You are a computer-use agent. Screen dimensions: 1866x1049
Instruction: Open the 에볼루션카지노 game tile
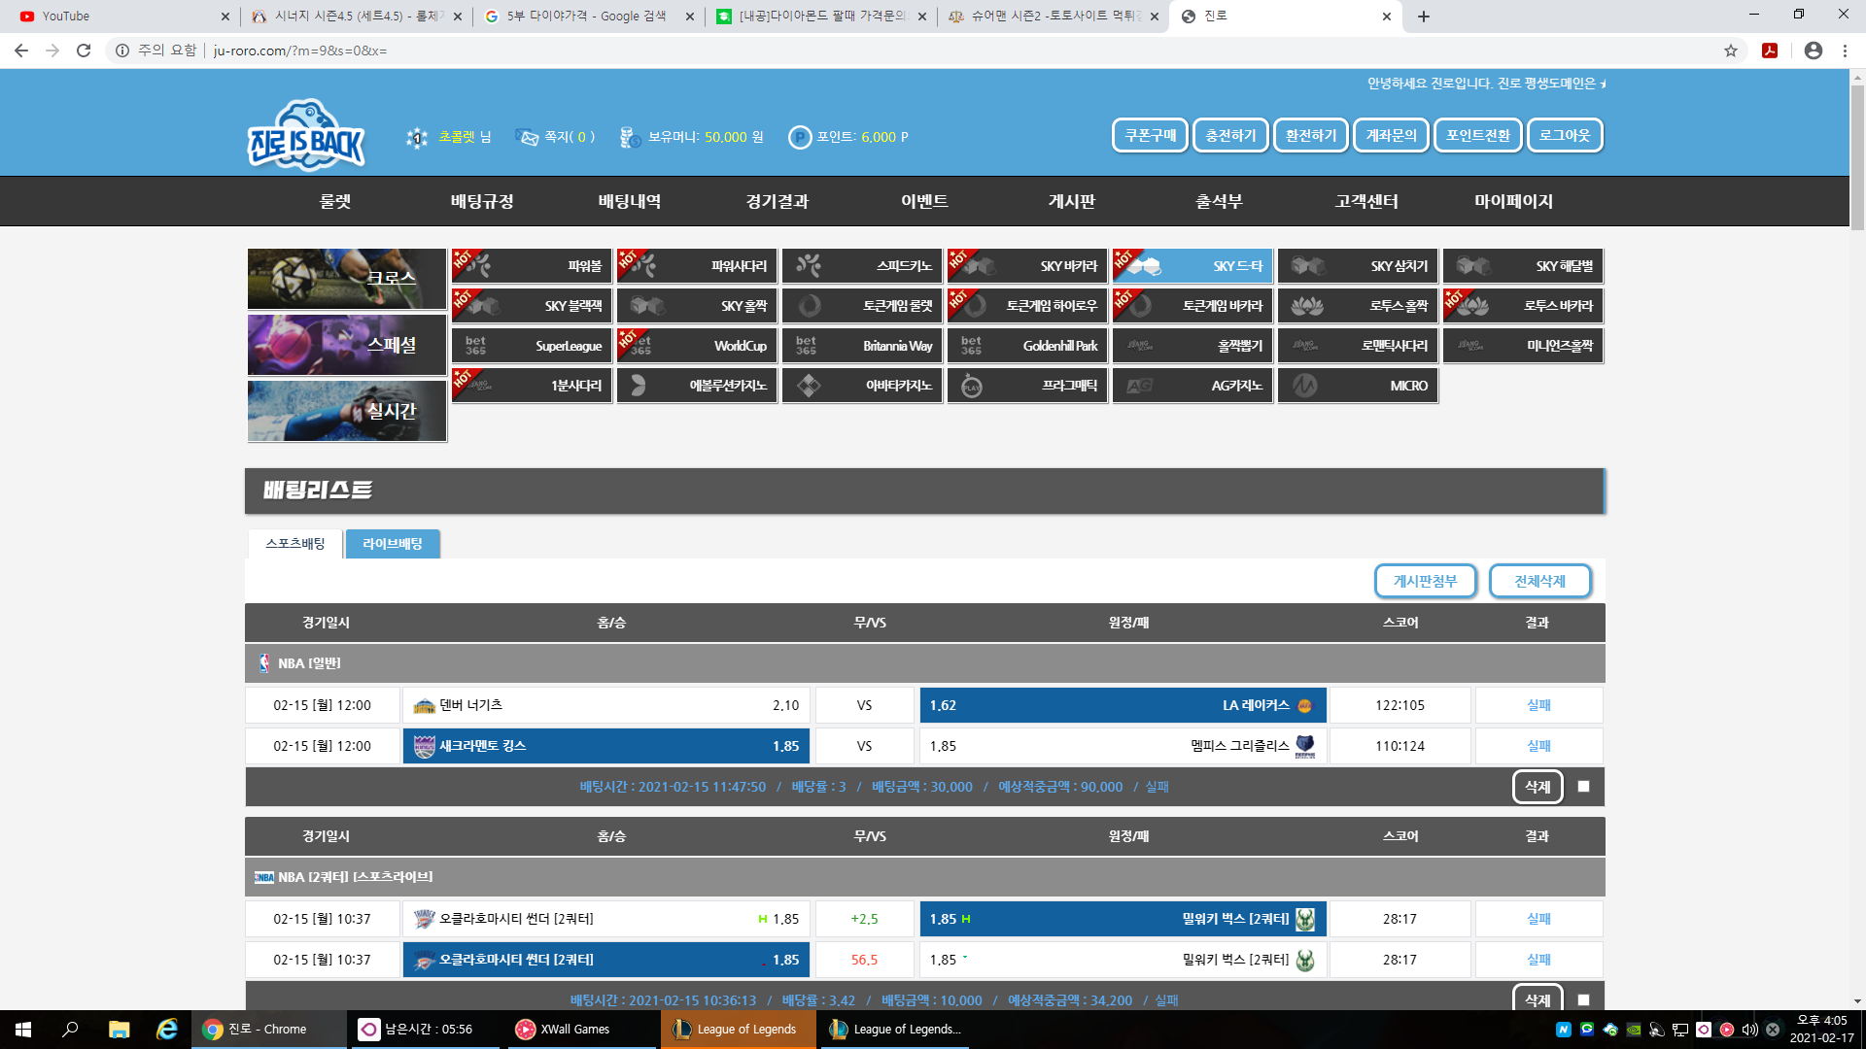click(697, 386)
